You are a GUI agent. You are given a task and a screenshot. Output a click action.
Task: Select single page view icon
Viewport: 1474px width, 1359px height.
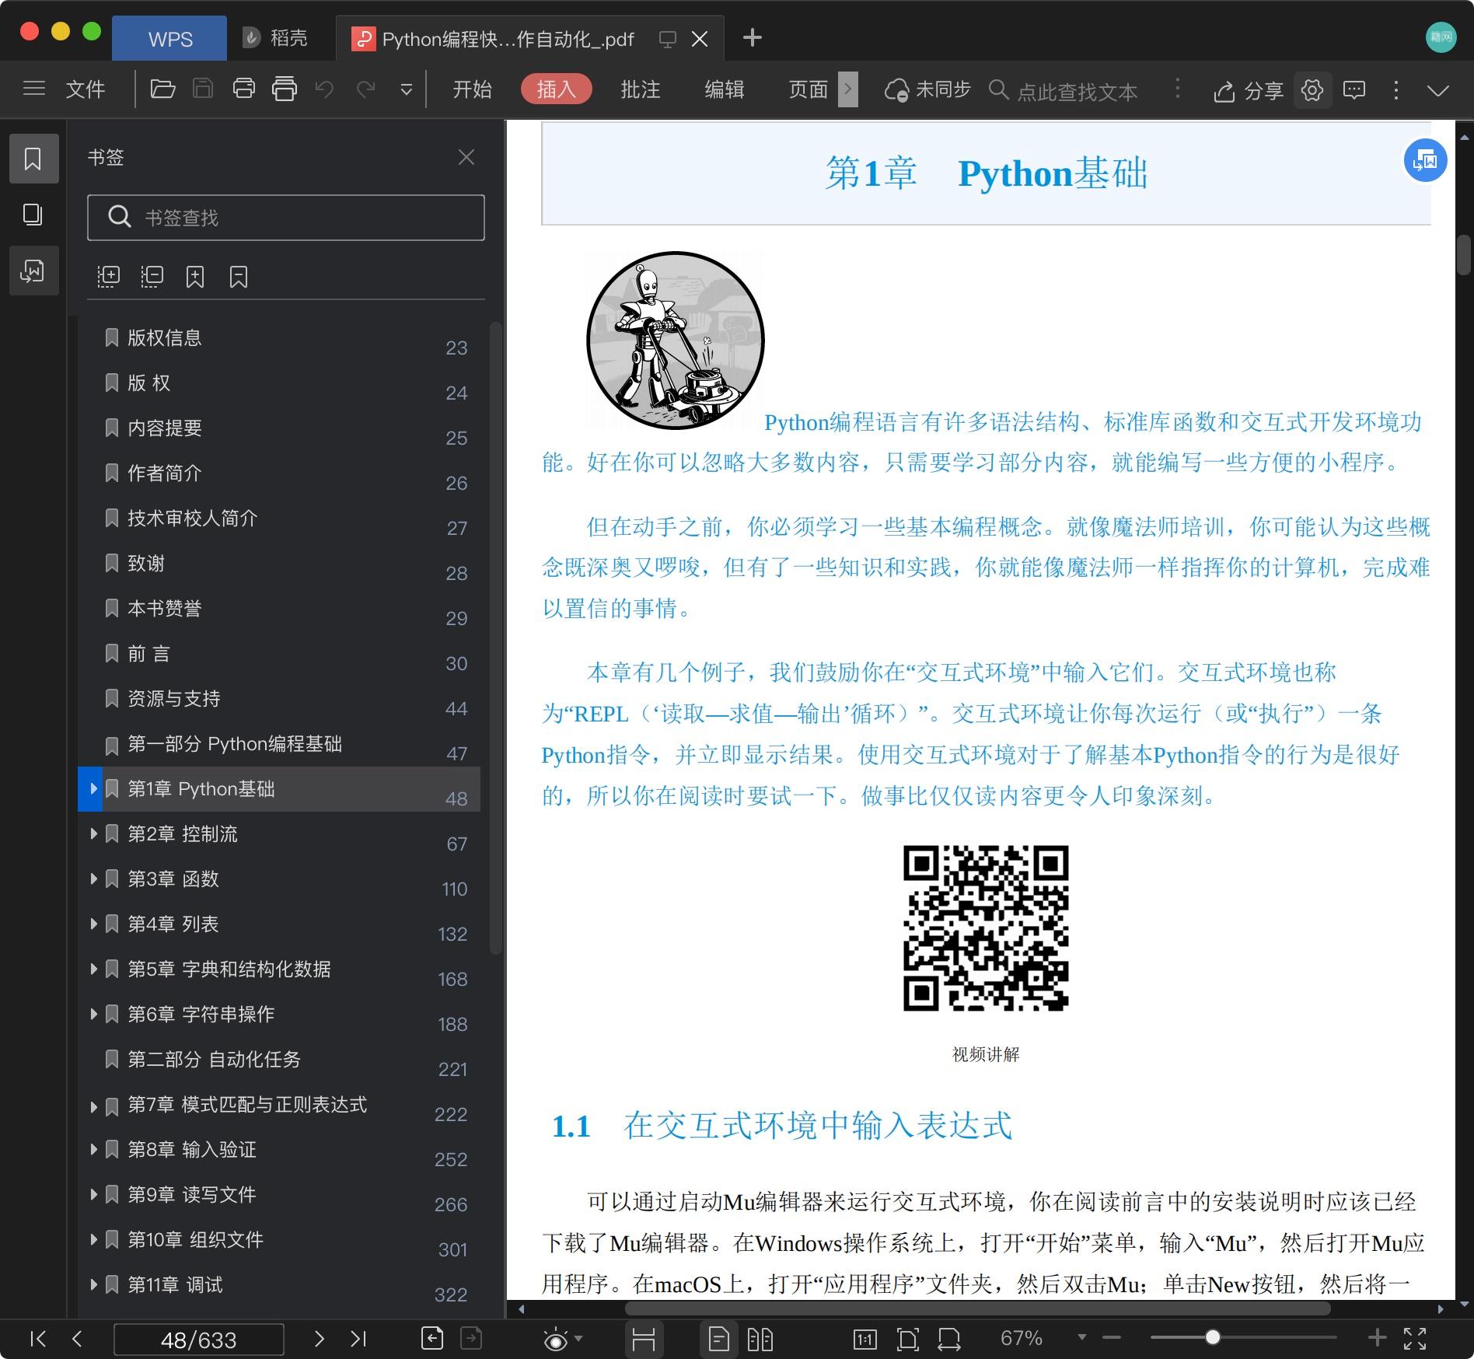pyautogui.click(x=719, y=1339)
